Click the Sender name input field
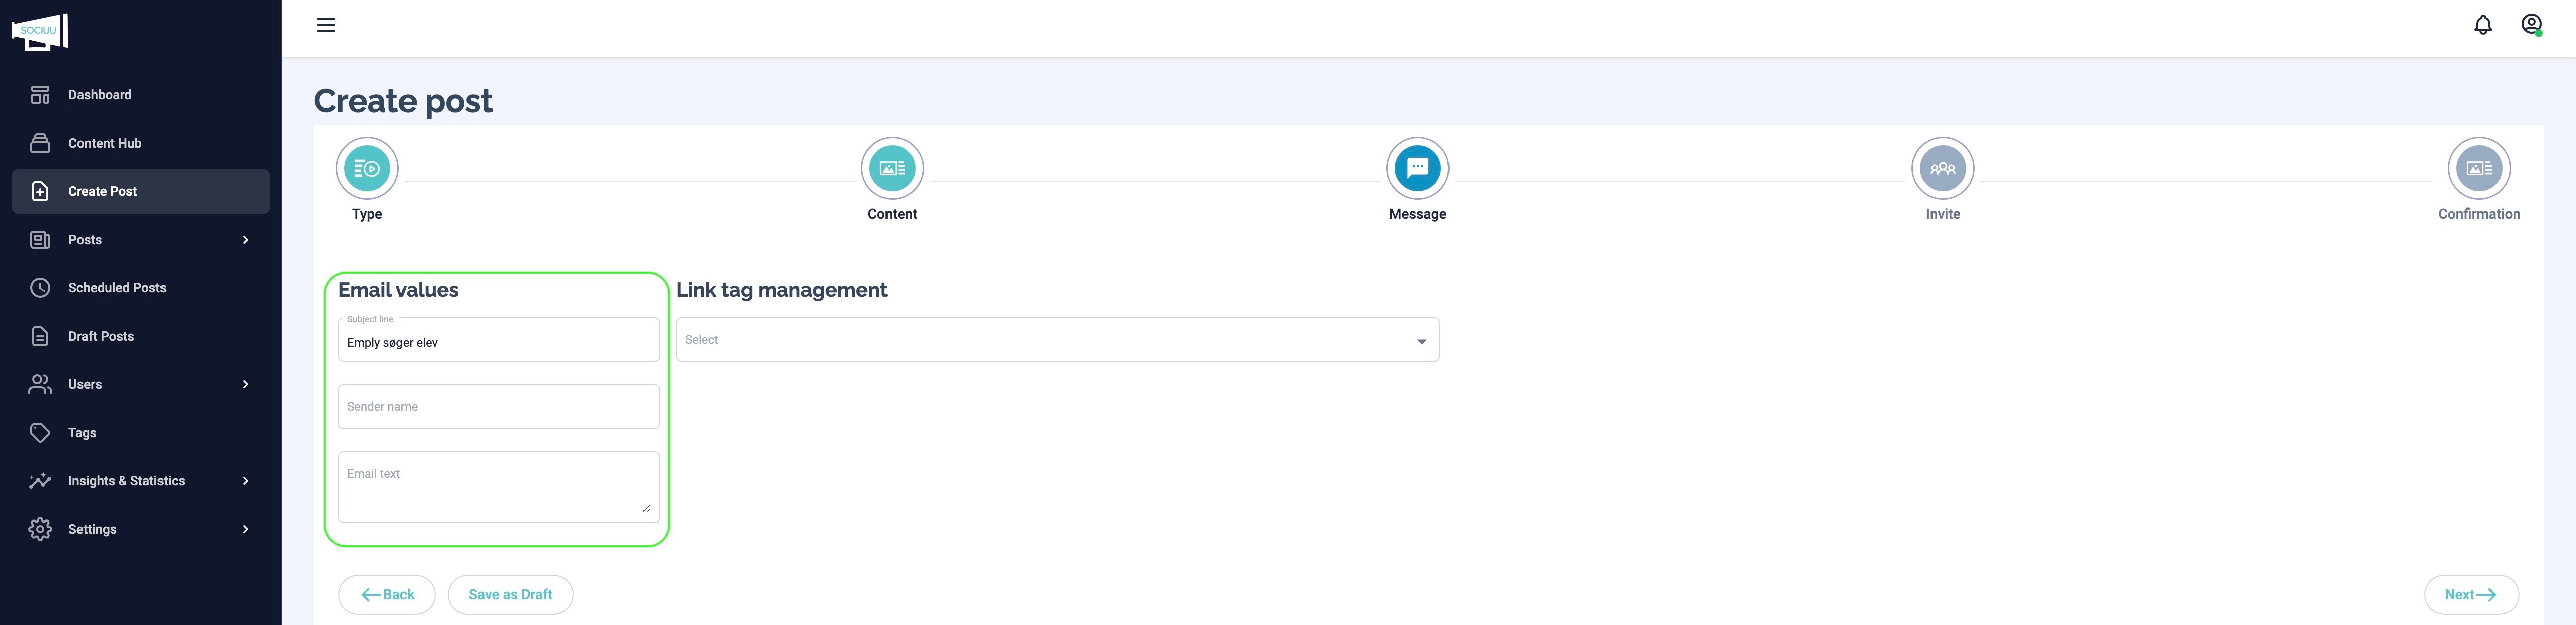 [x=498, y=407]
